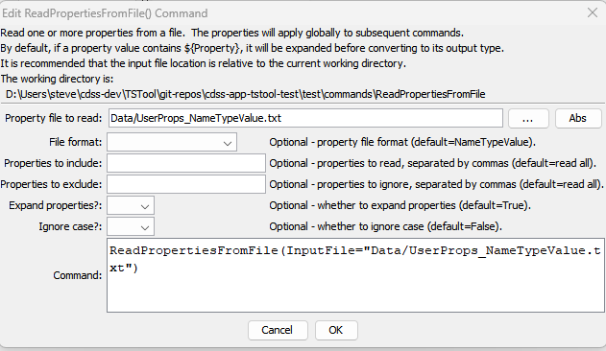The height and width of the screenshot is (351, 606).
Task: Open the Expand properties dropdown
Action: point(131,205)
